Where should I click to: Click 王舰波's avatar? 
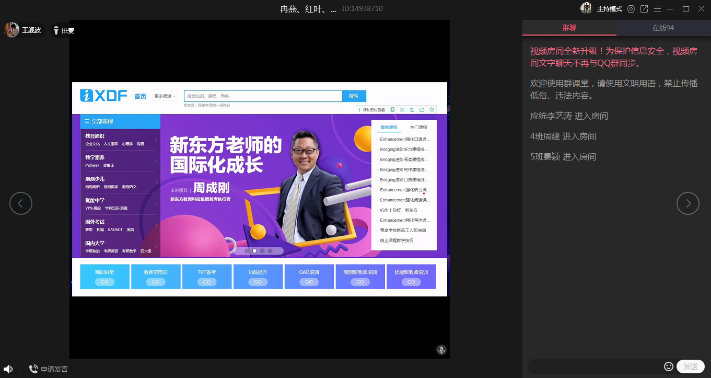[x=11, y=30]
